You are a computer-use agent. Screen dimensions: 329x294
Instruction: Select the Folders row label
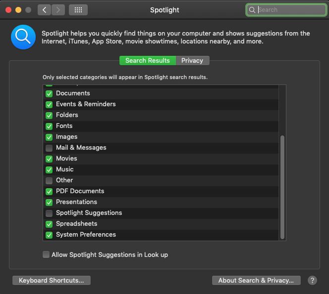67,115
